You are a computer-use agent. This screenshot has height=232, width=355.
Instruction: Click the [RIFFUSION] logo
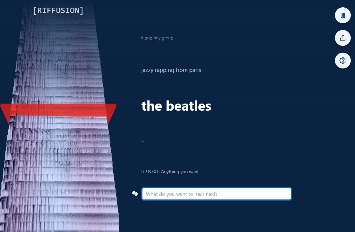pyautogui.click(x=58, y=10)
